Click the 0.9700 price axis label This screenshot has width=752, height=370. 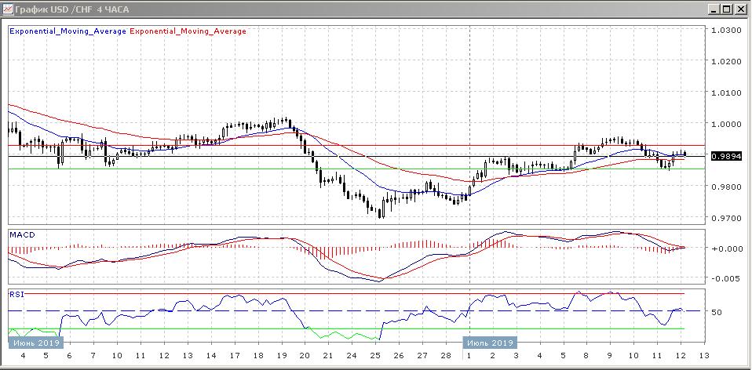(726, 218)
